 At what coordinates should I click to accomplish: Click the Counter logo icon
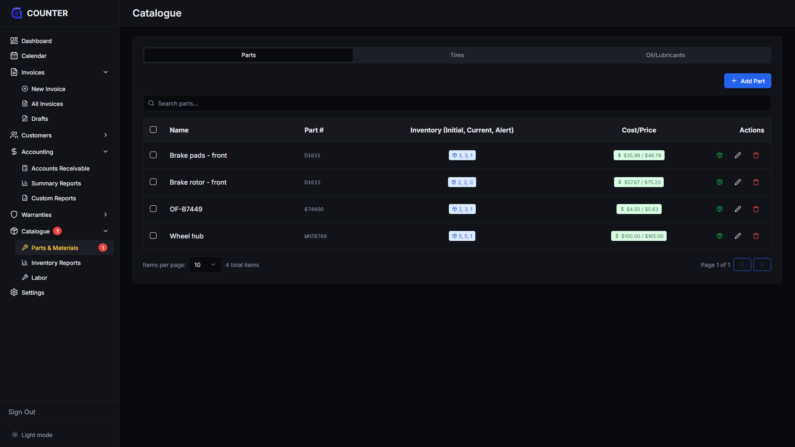click(x=17, y=13)
